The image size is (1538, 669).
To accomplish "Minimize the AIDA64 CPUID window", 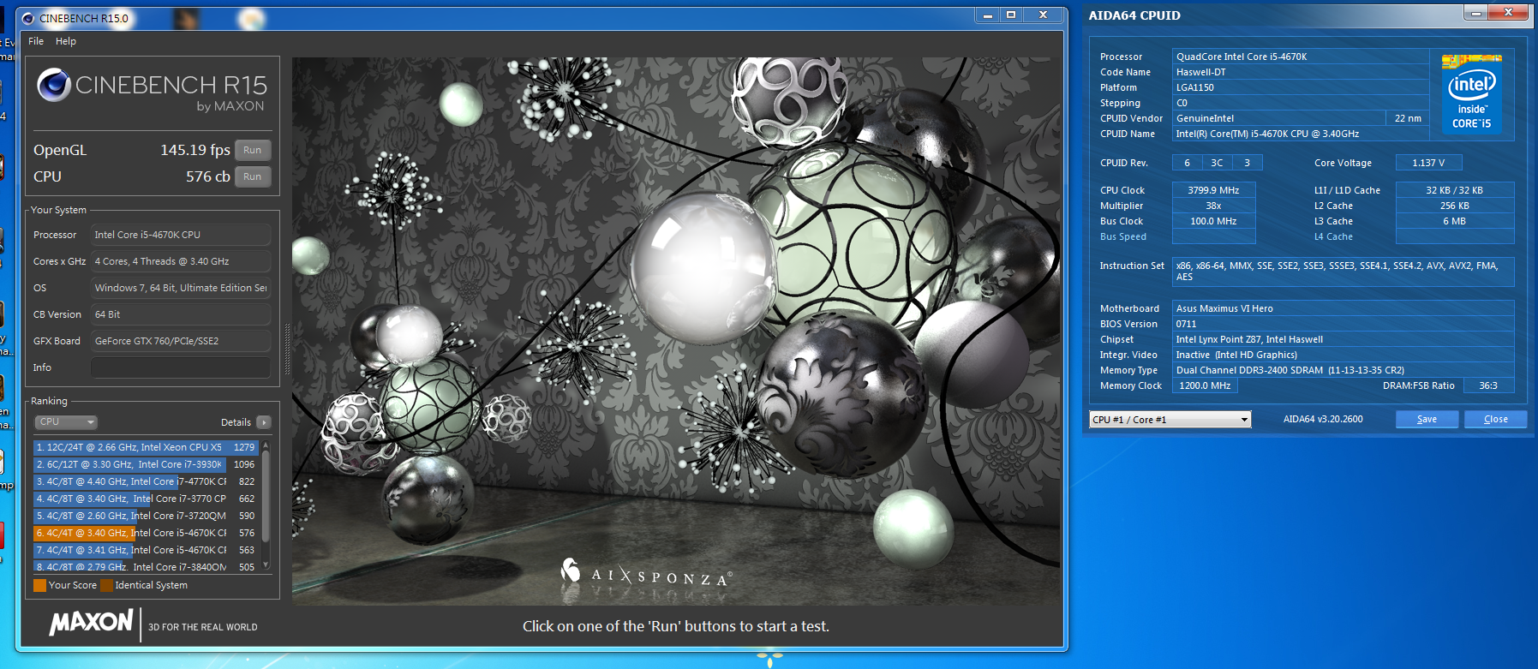I will [x=1475, y=13].
